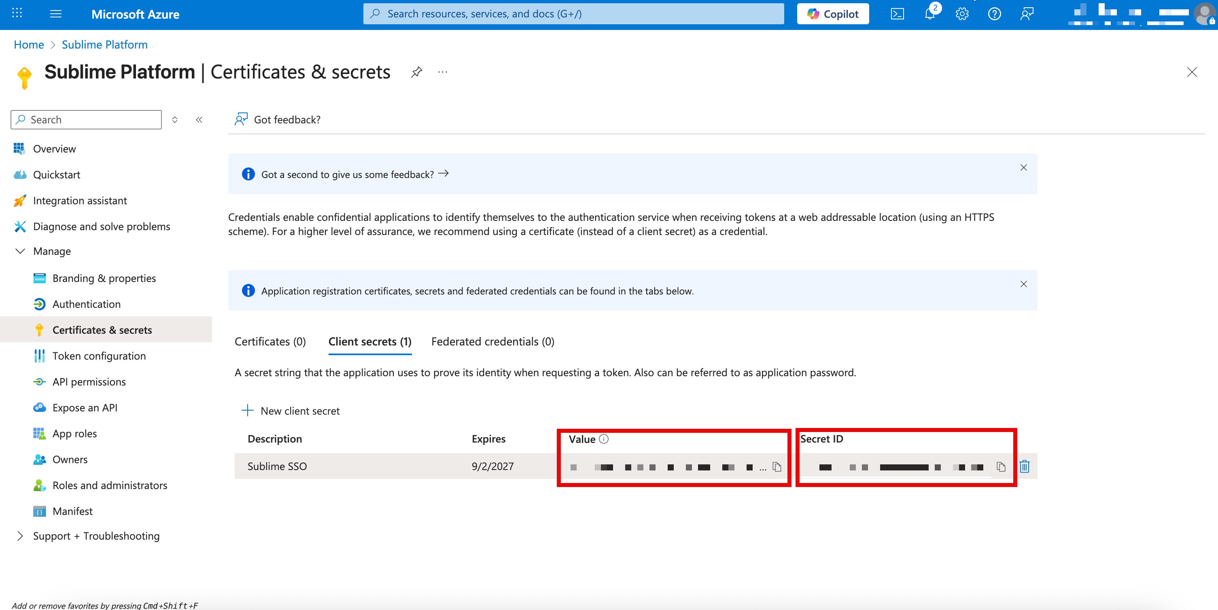Screen dimensions: 1218x610
Task: Copy the secret Value to clipboard
Action: 777,466
